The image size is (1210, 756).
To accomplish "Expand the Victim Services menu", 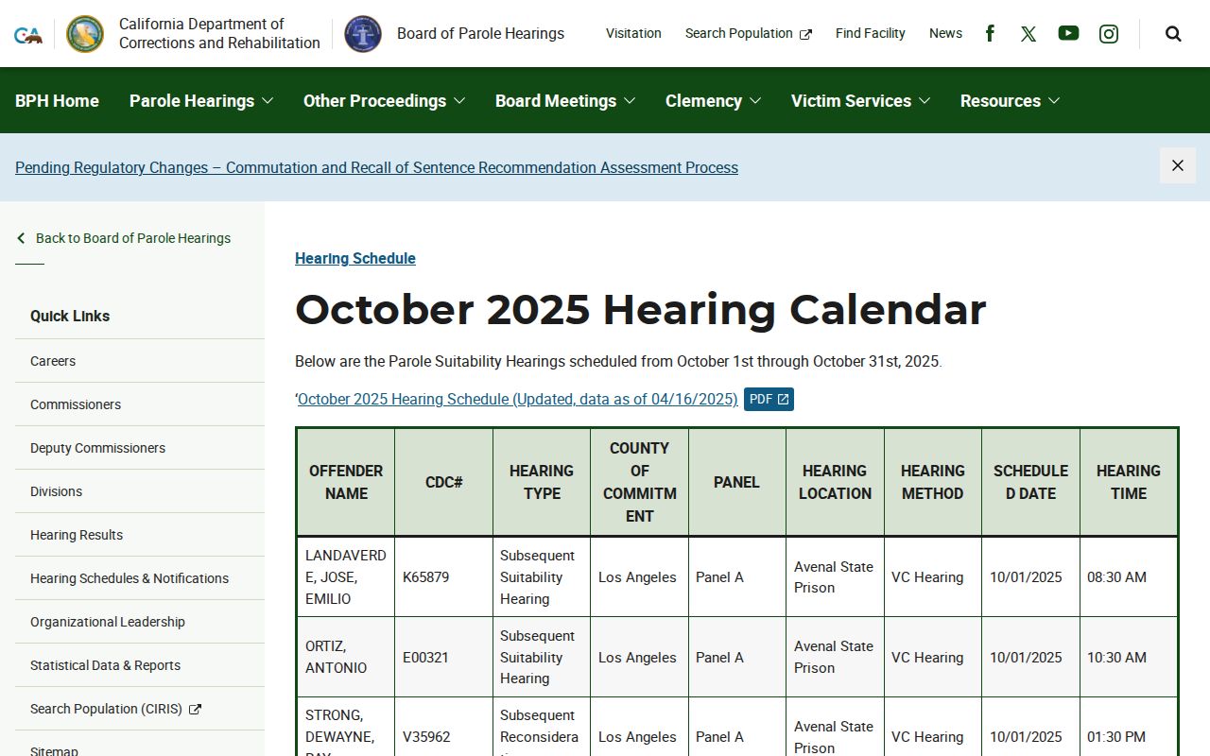I will pos(860,101).
